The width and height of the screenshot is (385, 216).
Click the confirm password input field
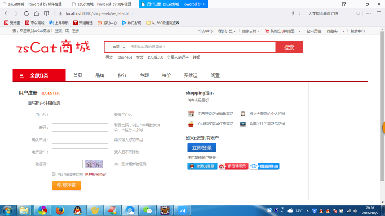80,139
